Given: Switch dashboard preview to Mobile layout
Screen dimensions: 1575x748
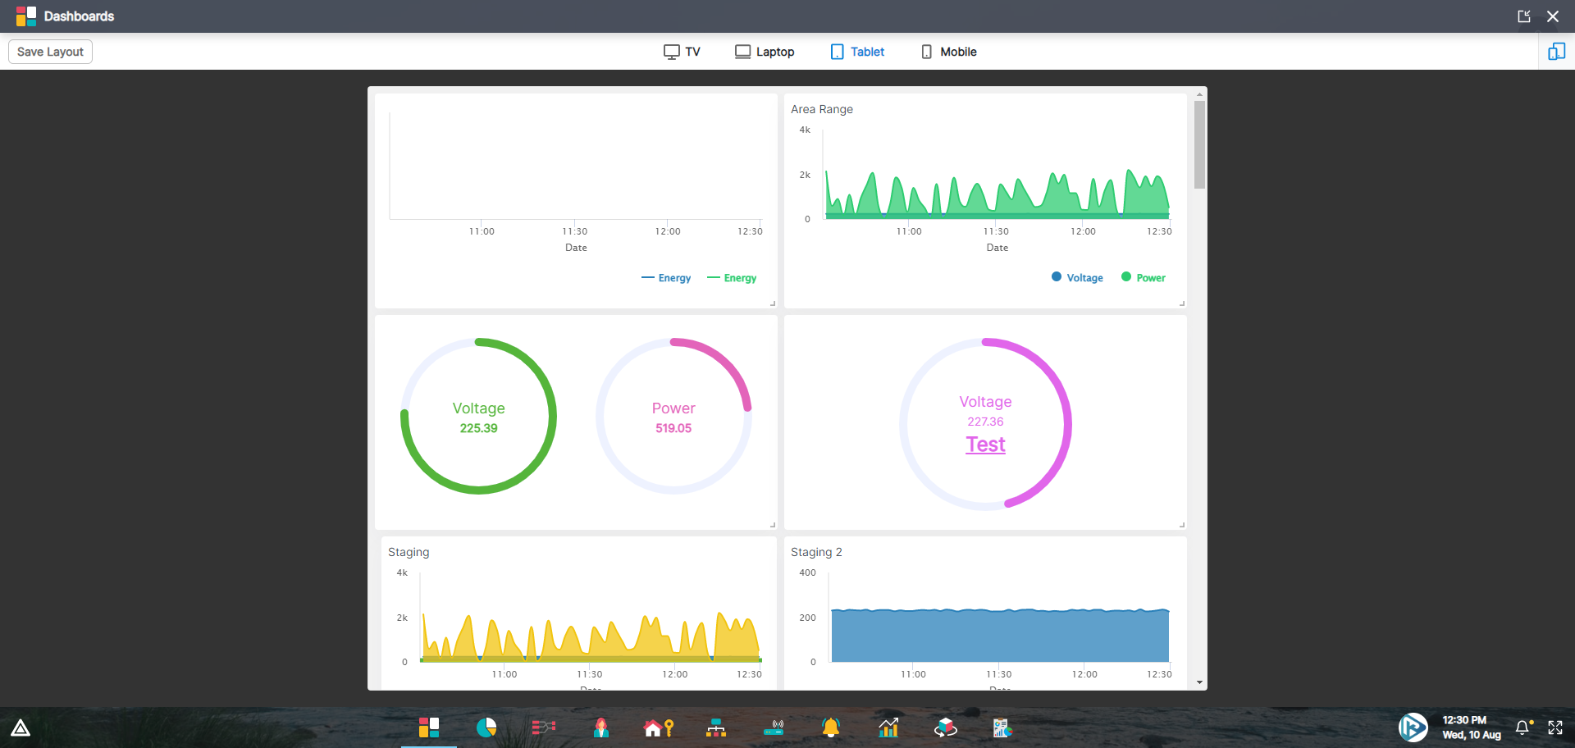Looking at the screenshot, I should click(948, 51).
